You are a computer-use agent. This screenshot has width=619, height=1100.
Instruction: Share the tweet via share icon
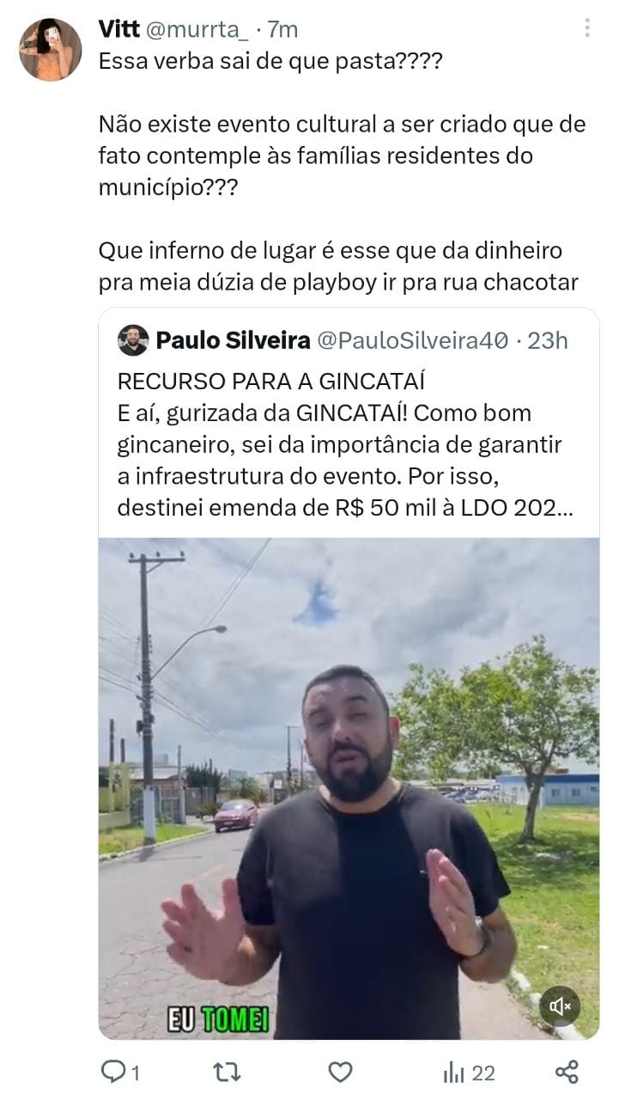[567, 1072]
